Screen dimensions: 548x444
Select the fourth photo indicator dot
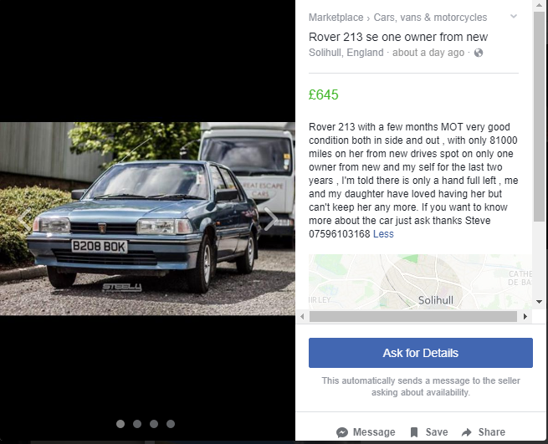point(171,424)
